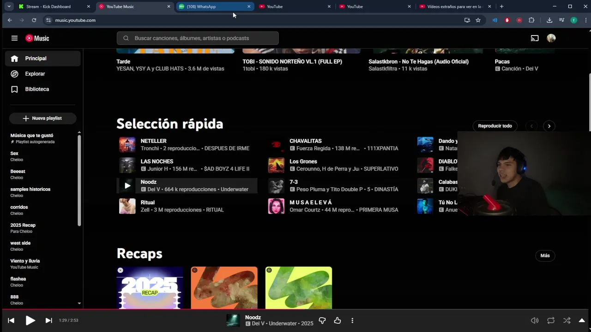Open Salastkbron - No Te Hagas title
This screenshot has width=591, height=332.
418,61
